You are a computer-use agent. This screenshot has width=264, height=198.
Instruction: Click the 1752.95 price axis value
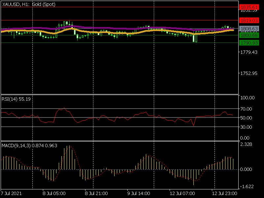pos(249,73)
